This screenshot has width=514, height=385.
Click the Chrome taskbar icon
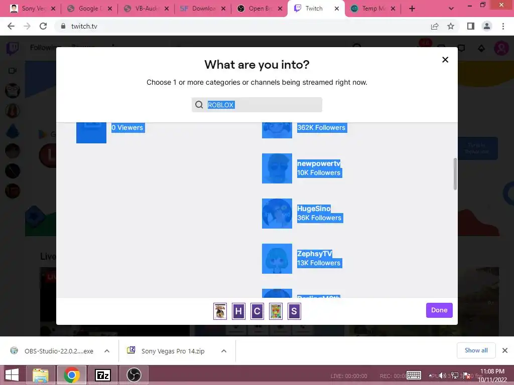coord(72,375)
